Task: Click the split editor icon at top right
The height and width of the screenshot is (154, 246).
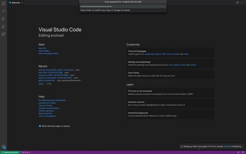Action: coord(237,2)
